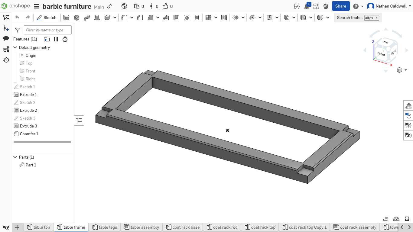
Task: Click the filter by name field
Action: pos(48,30)
